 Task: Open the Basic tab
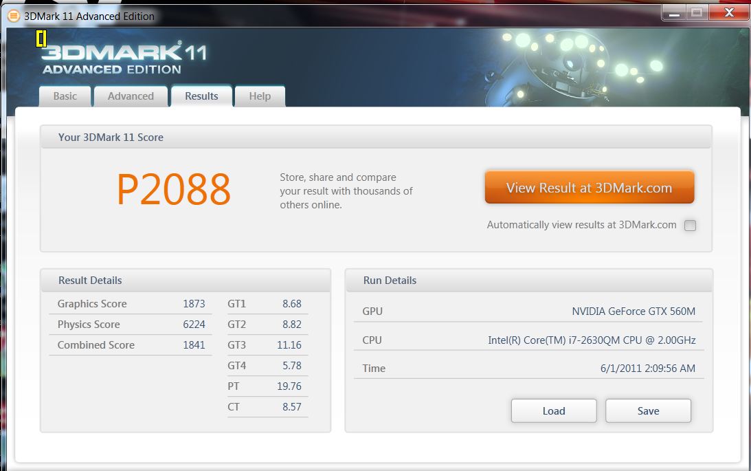pos(65,96)
